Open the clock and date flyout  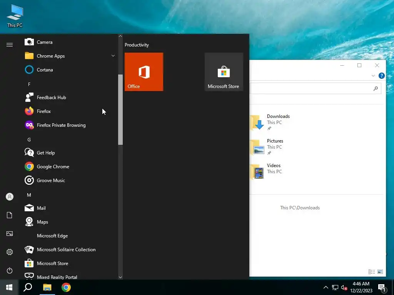[361, 287]
